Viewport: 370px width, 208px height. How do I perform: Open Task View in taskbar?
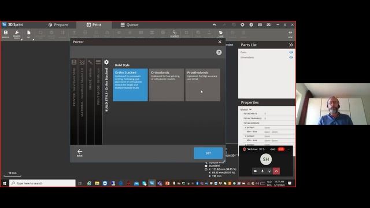pos(80,183)
